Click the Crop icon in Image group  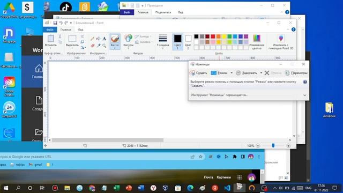point(82,36)
